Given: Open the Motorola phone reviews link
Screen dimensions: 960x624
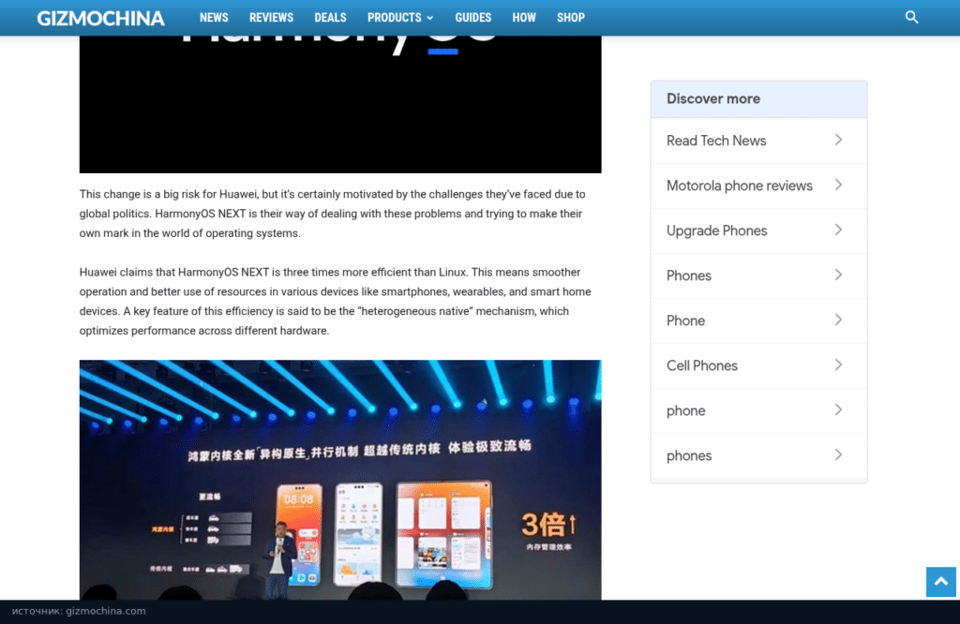Looking at the screenshot, I should pyautogui.click(x=758, y=186).
